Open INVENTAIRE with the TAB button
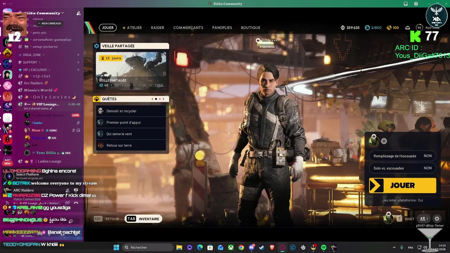Image resolution: width=450 pixels, height=253 pixels. (143, 219)
